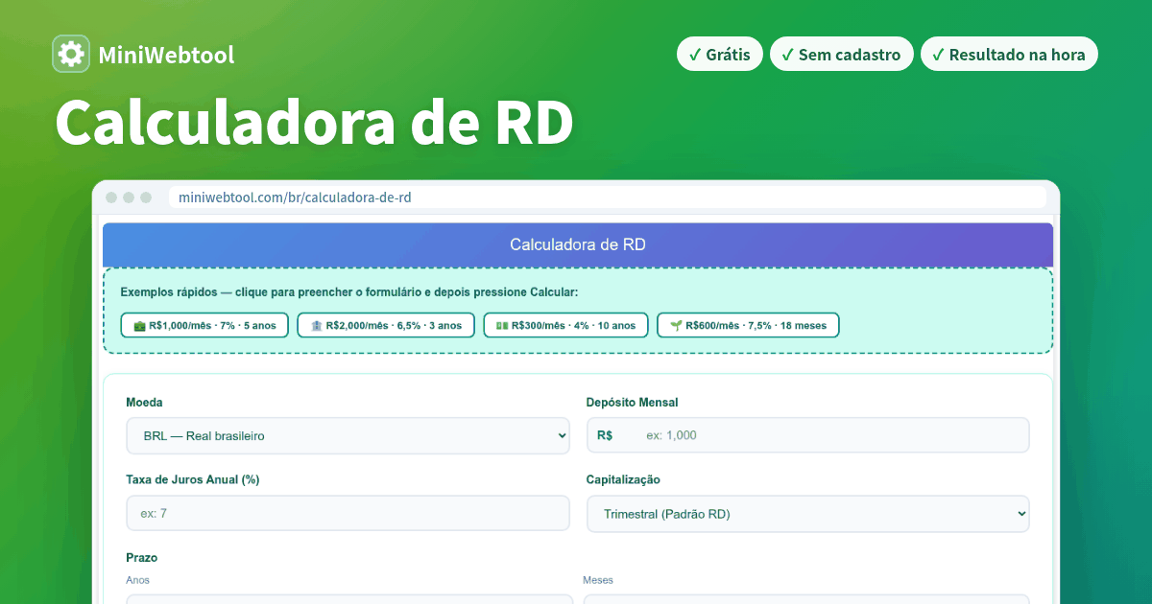
Task: Click the Taxa de Juros Anual (%) label
Action: 193,479
